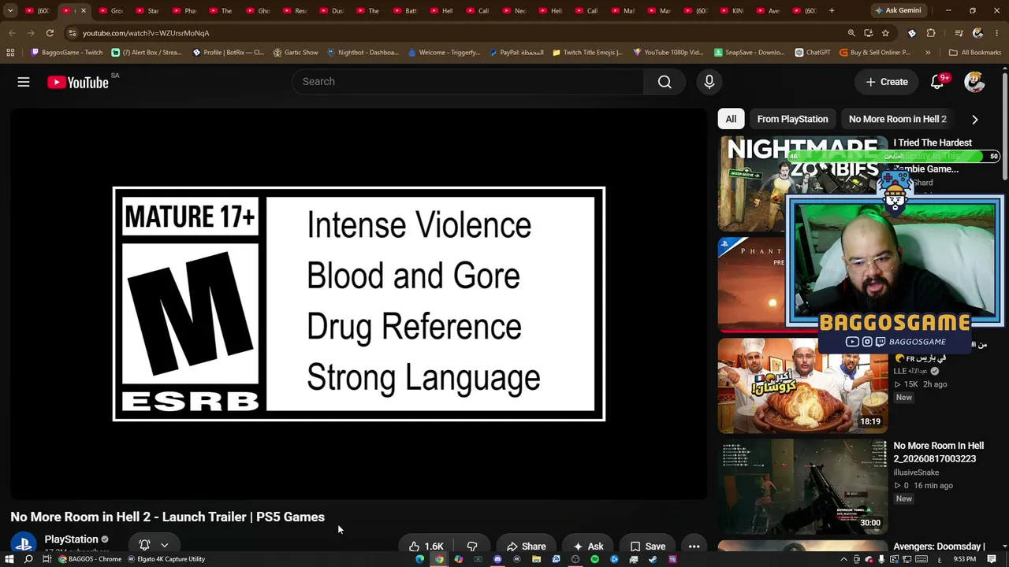
Task: Open the All Bookmarks folder
Action: pos(975,53)
